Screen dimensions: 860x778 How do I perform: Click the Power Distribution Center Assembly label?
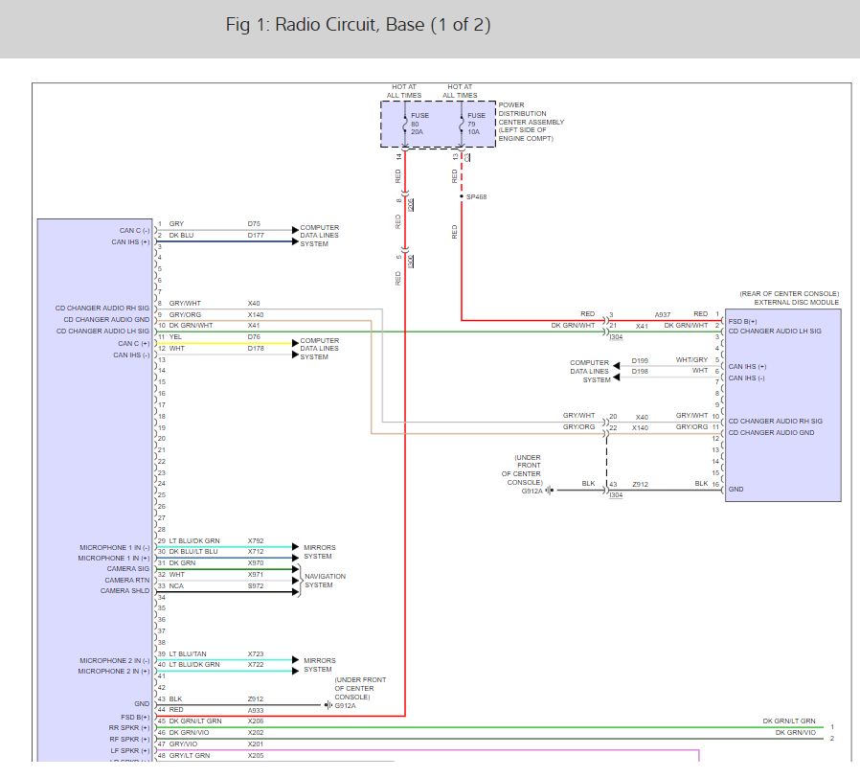[531, 122]
